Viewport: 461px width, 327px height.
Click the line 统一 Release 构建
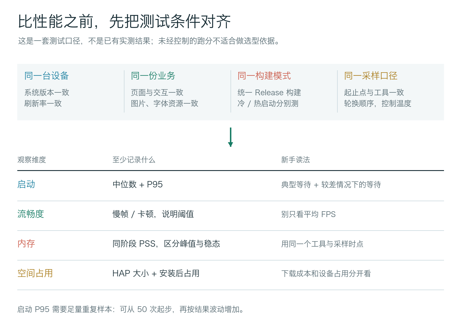269,92
